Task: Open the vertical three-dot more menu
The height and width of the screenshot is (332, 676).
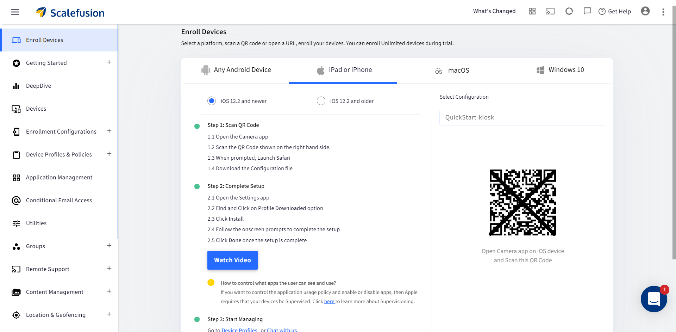Action: tap(663, 12)
